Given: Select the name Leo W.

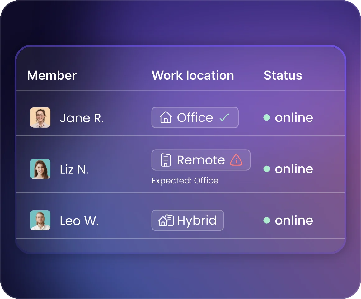Looking at the screenshot, I should click(79, 221).
